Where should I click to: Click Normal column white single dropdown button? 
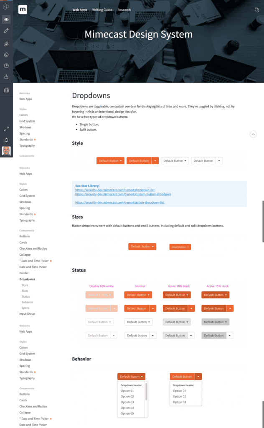[x=139, y=322]
